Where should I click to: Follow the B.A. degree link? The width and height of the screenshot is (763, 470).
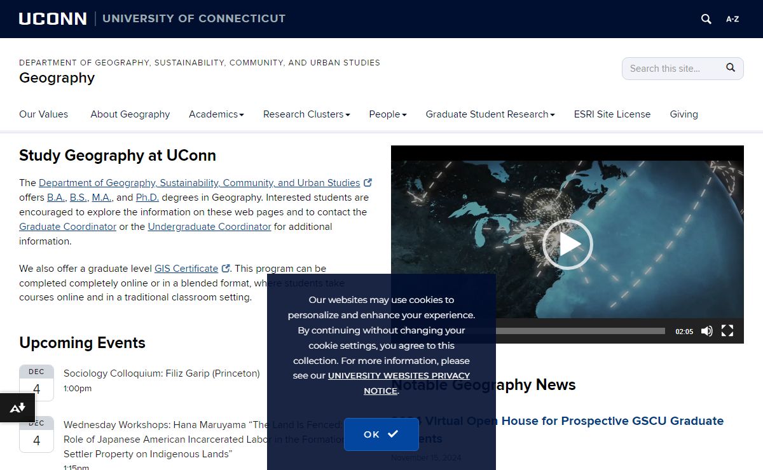point(56,198)
